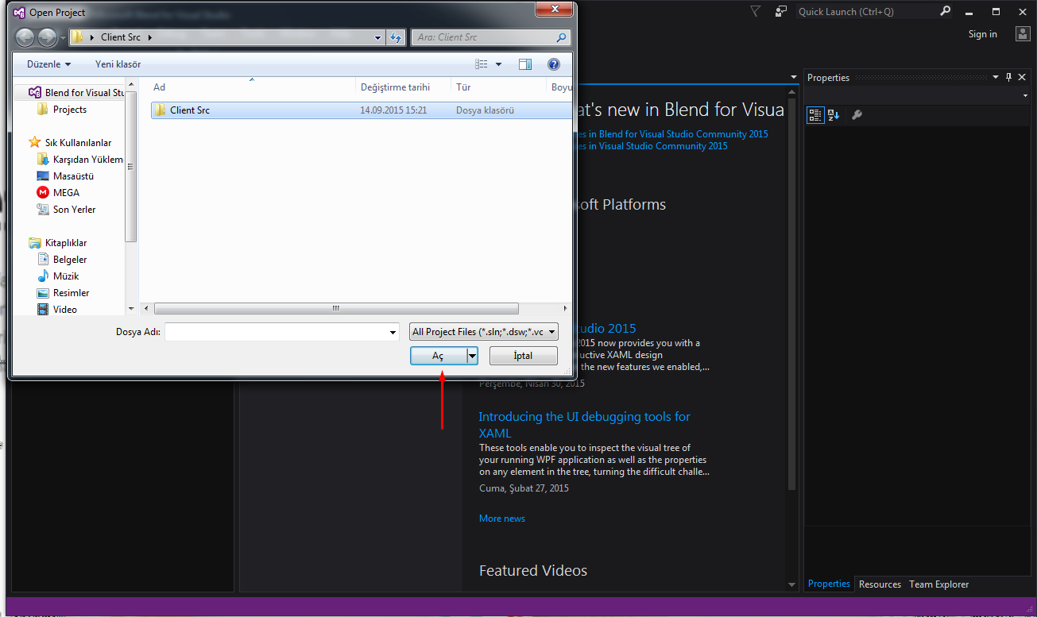Focus the Quick Launch (Ctrl+Q) search box
The width and height of the screenshot is (1037, 617).
tap(867, 11)
